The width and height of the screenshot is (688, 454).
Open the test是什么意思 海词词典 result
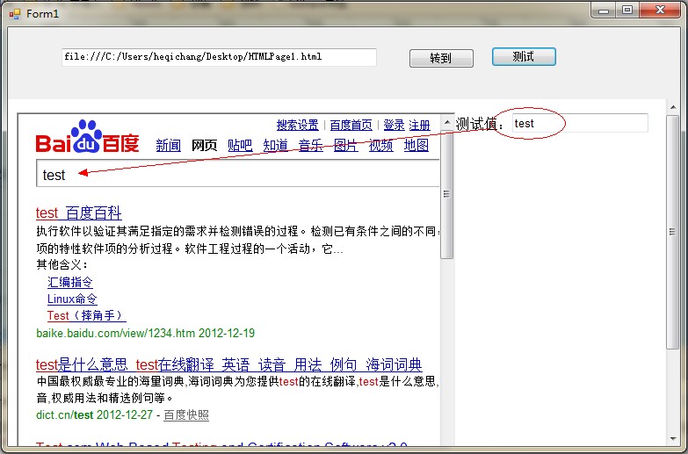point(229,364)
